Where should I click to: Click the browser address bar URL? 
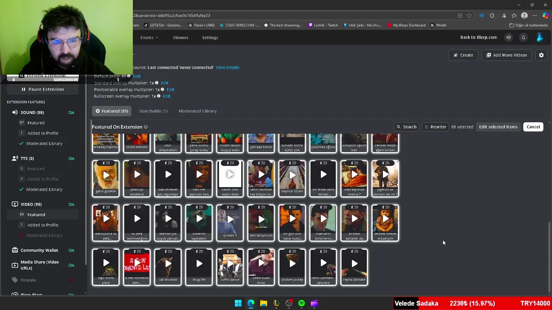(x=172, y=15)
